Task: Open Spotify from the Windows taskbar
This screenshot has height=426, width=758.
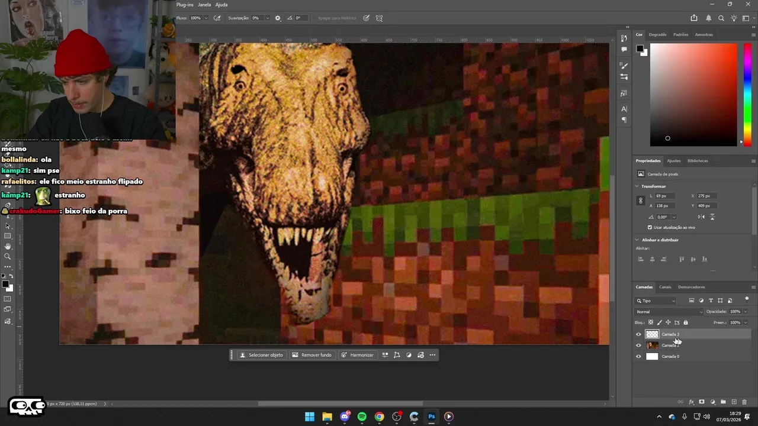Action: 362,417
